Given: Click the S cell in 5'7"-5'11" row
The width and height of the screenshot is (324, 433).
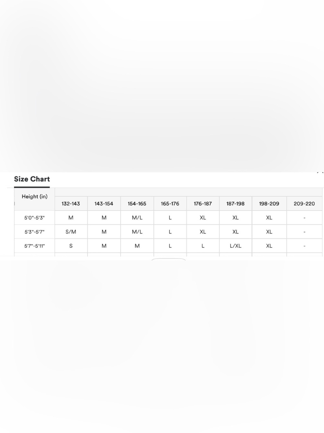Looking at the screenshot, I should coord(71,246).
